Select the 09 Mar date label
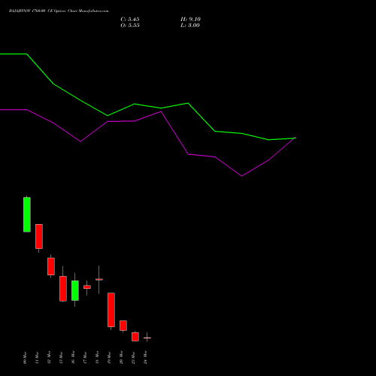376x376 pixels. tap(25, 358)
